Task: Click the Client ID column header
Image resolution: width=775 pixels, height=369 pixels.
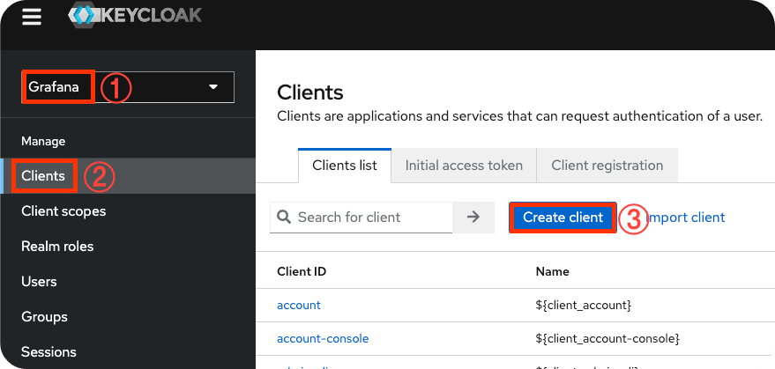Action: (x=302, y=271)
